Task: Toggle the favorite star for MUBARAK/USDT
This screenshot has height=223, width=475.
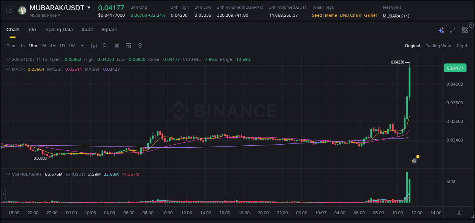Action: [x=10, y=10]
